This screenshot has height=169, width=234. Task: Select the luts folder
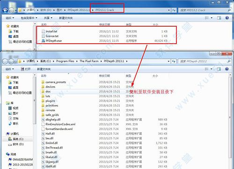(x=46, y=96)
